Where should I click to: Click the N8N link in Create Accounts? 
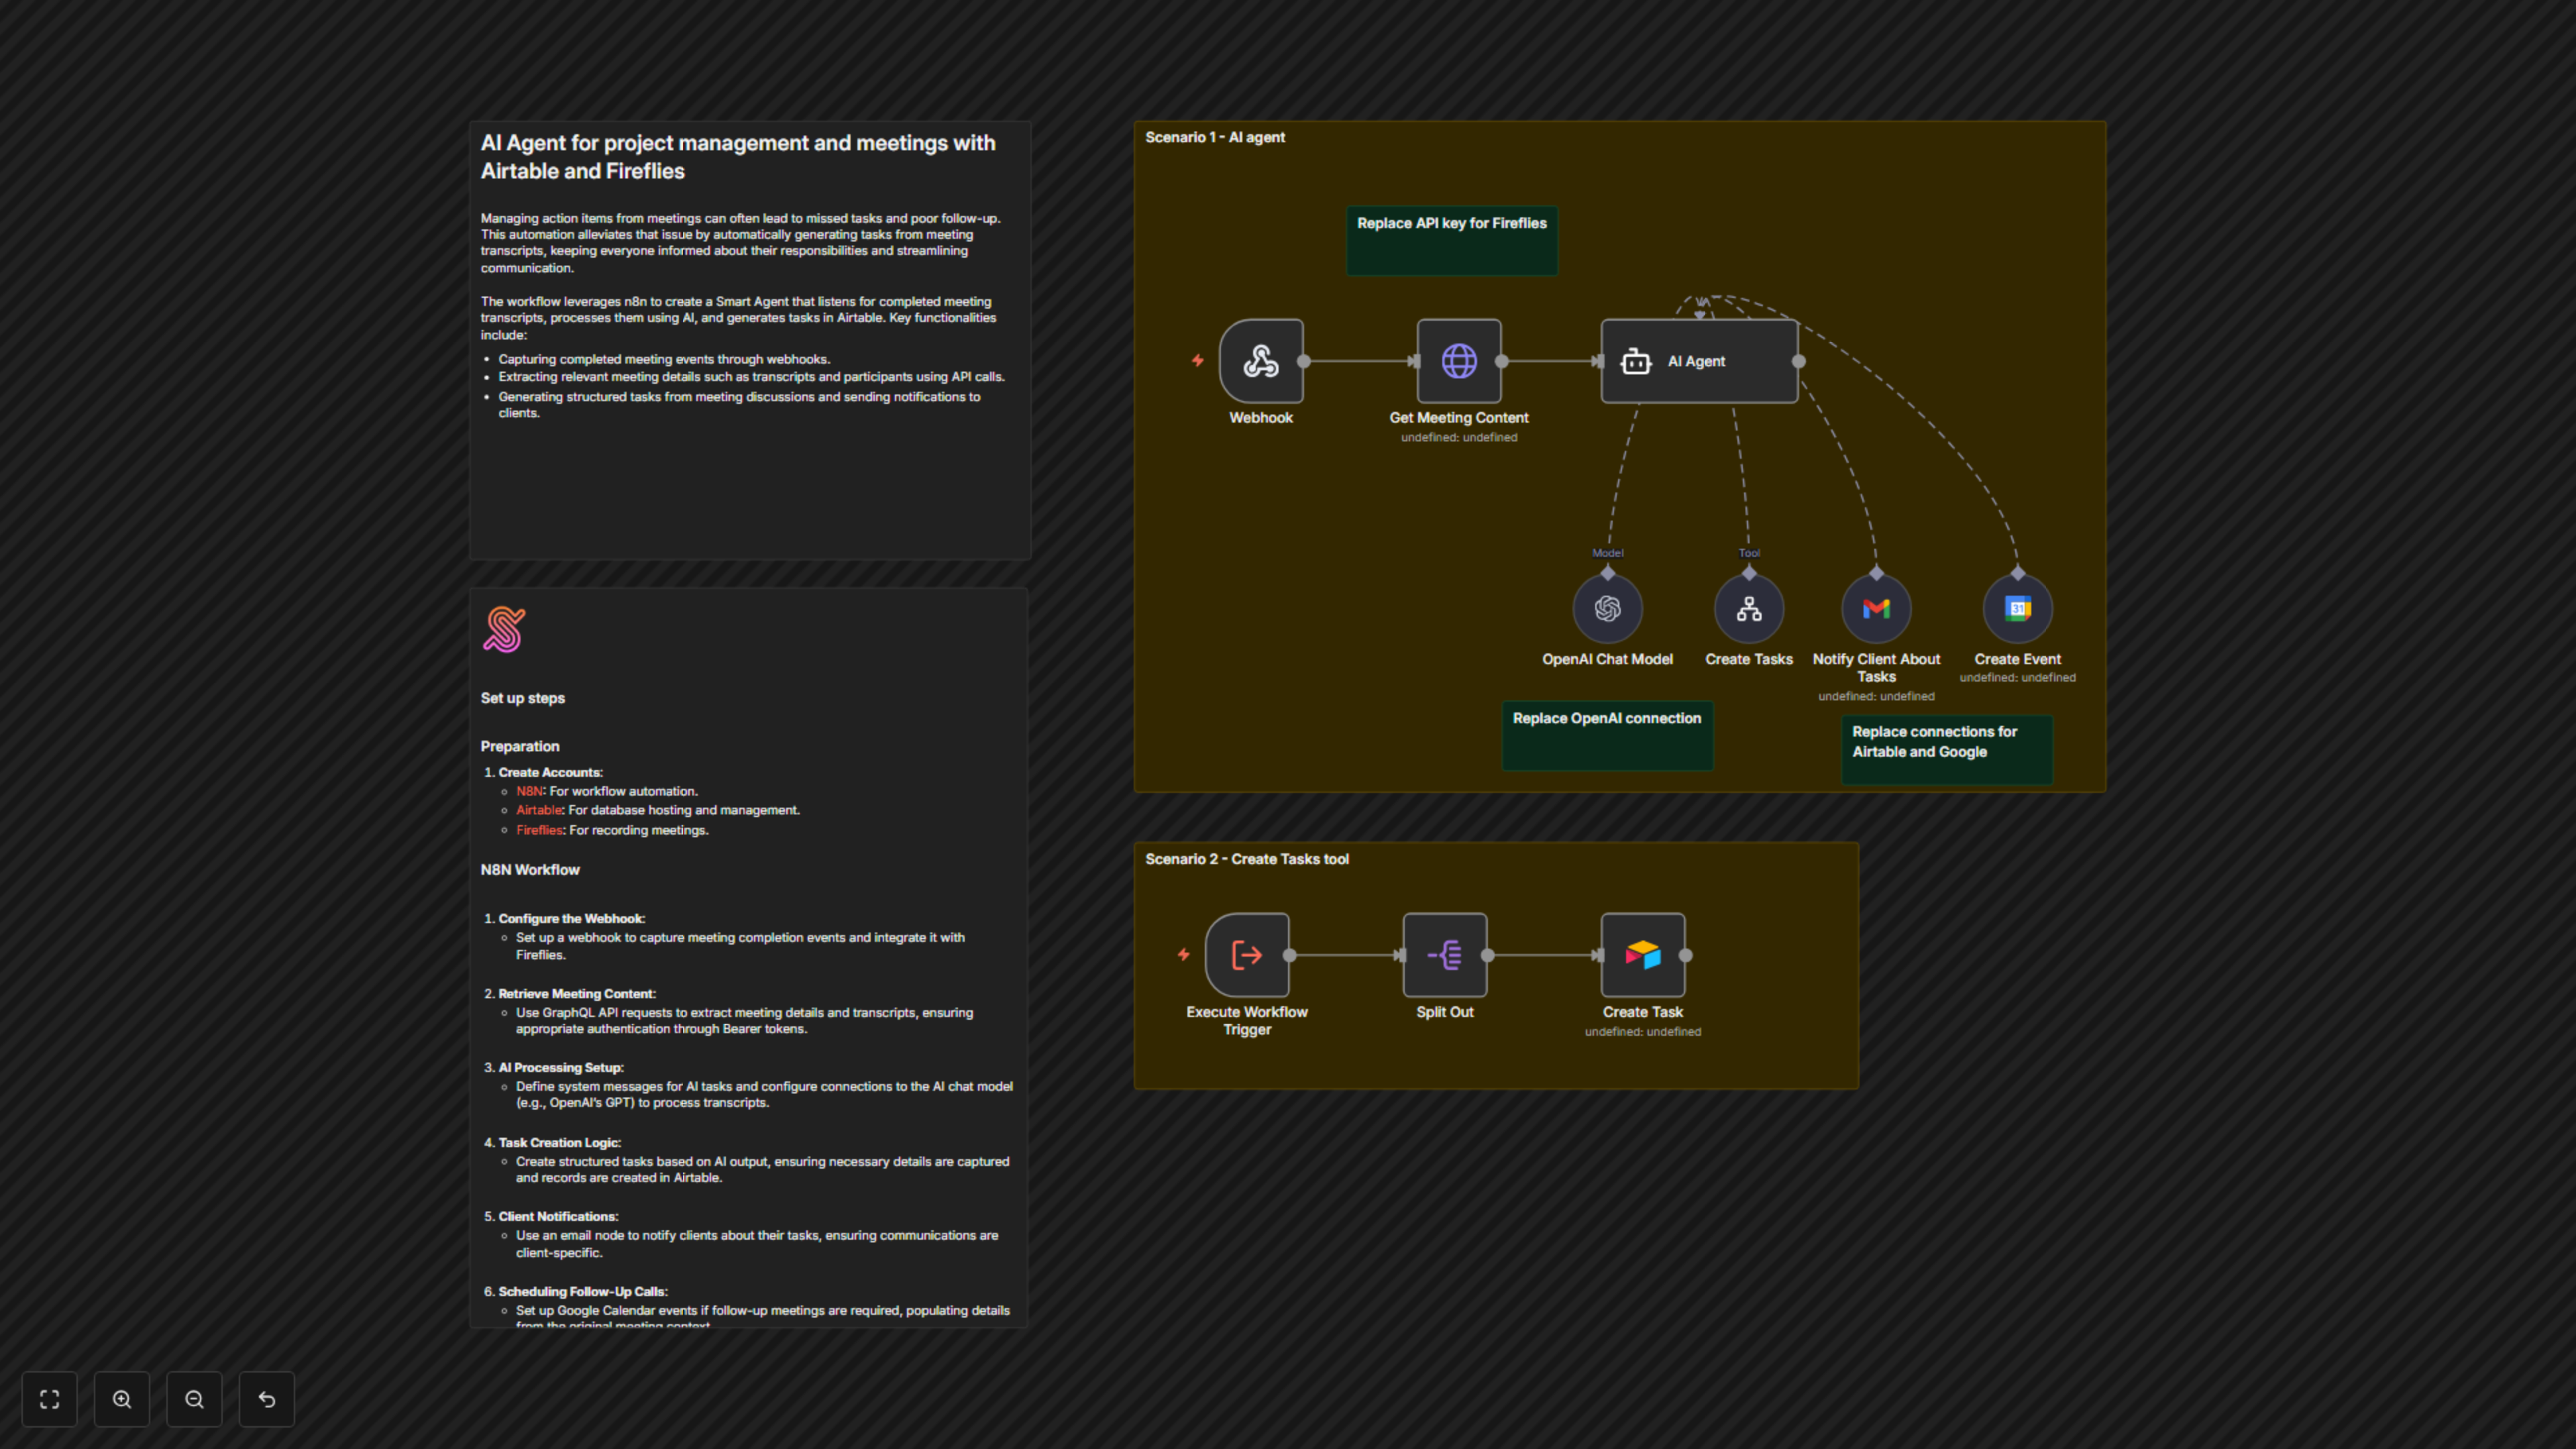pyautogui.click(x=529, y=791)
